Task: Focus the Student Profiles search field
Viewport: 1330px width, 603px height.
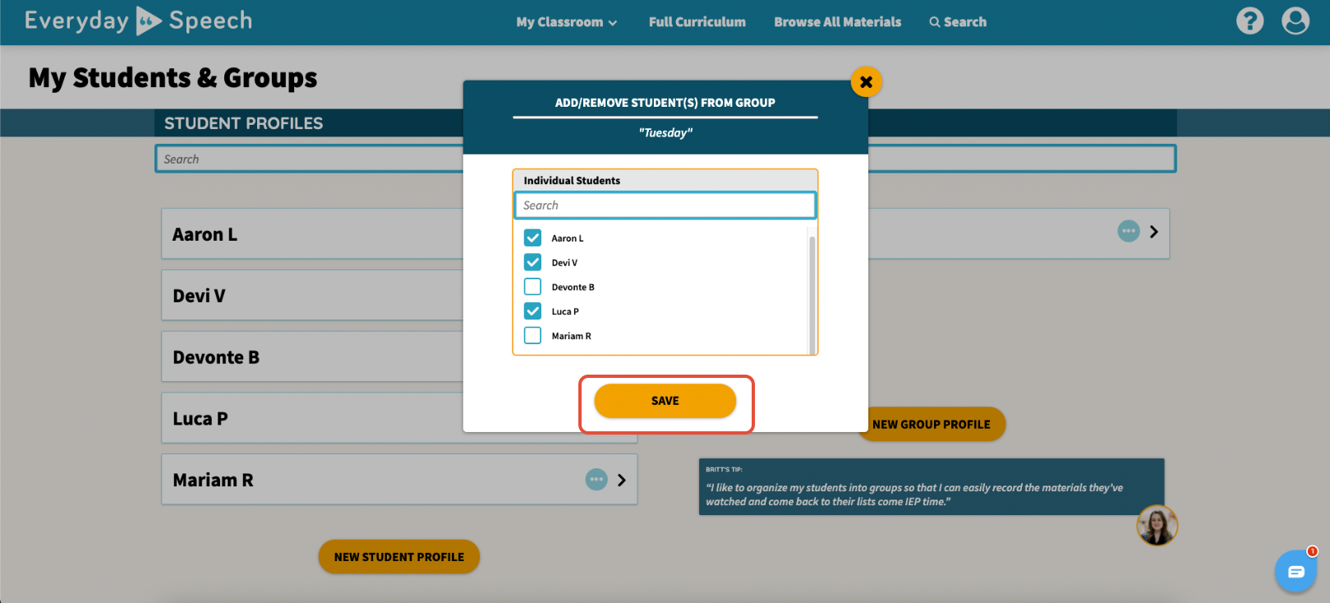Action: (665, 159)
